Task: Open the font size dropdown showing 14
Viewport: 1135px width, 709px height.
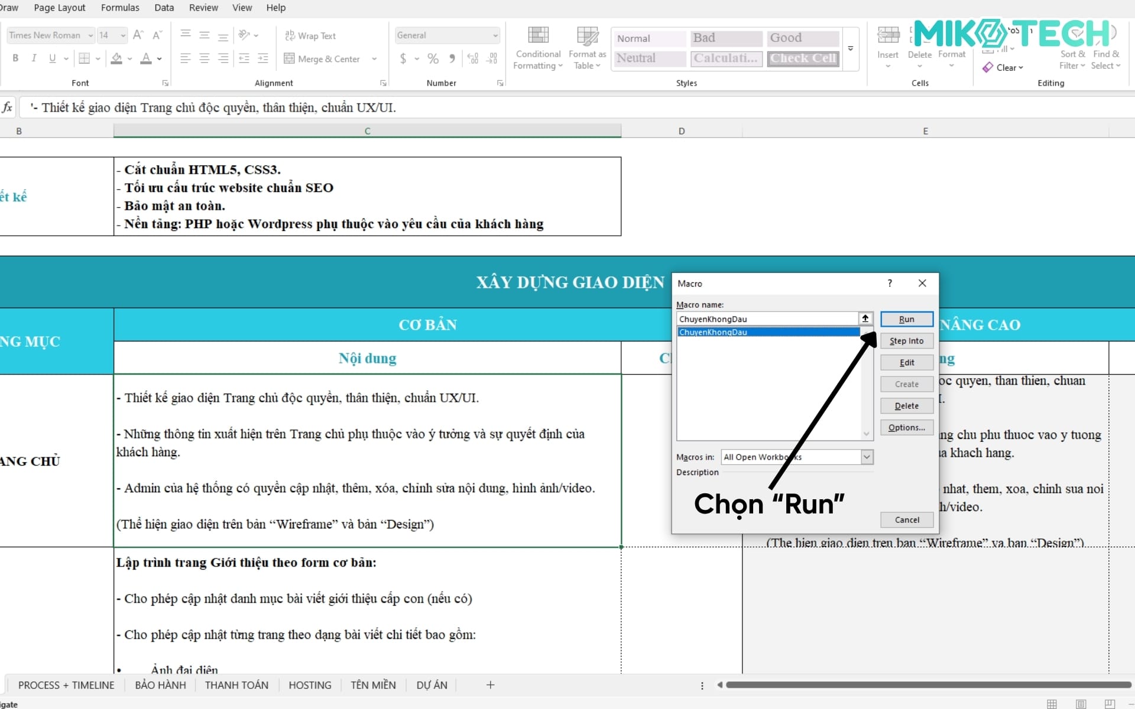Action: [x=123, y=35]
